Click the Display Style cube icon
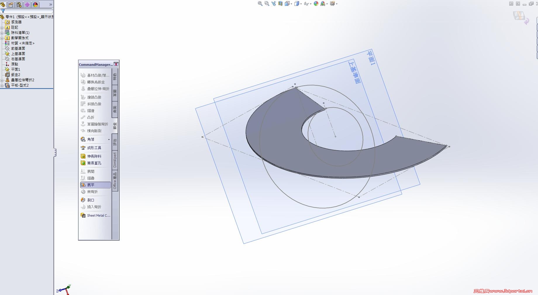 click(296, 4)
